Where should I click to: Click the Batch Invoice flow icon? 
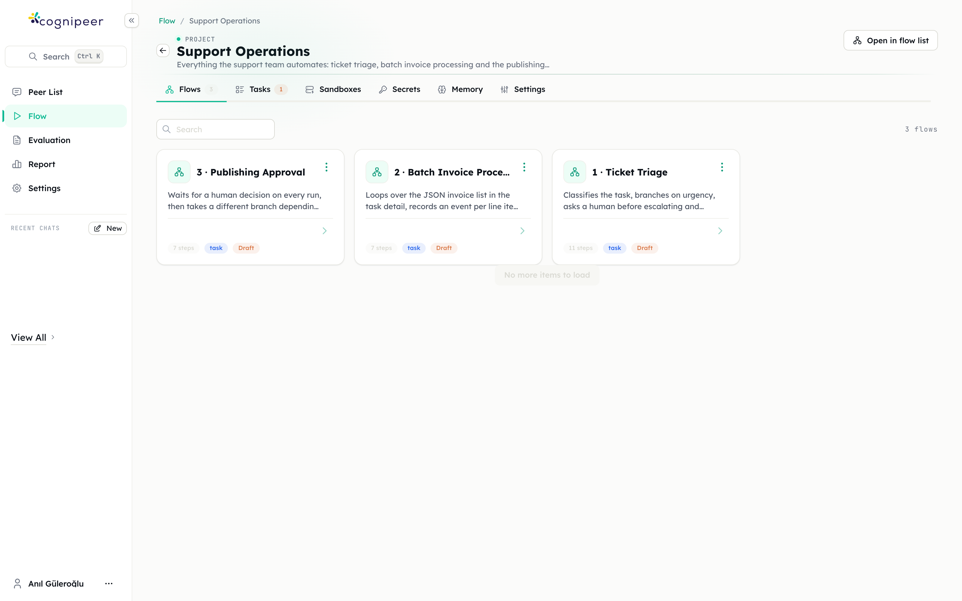(x=377, y=172)
